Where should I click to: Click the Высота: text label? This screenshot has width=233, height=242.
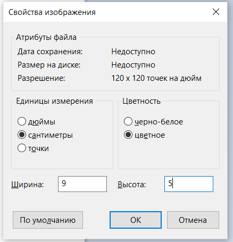pos(132,185)
